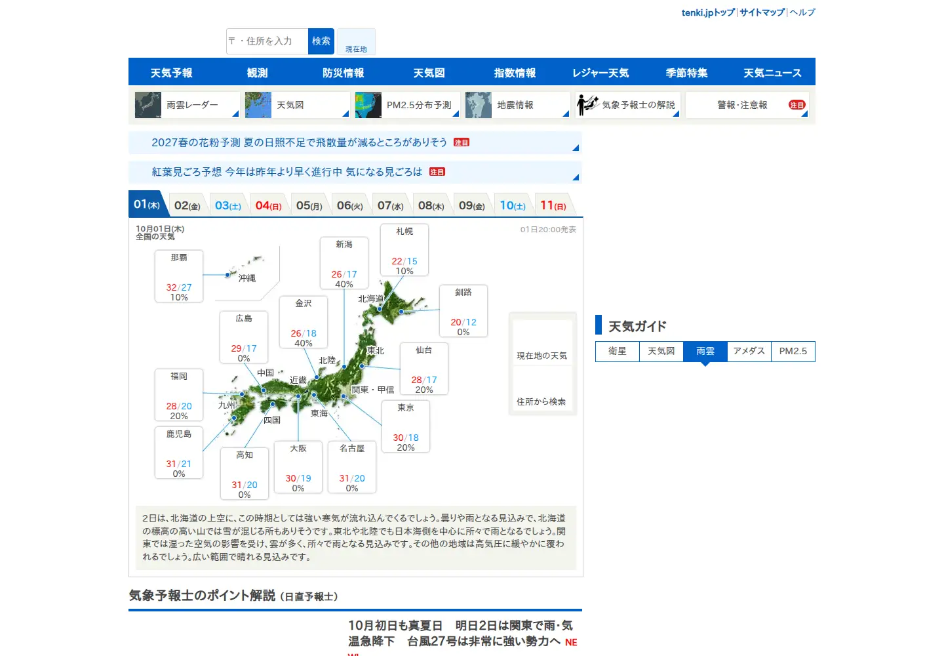
Task: Open the 雨雲レーダー radar thumbnail icon
Action: point(148,105)
